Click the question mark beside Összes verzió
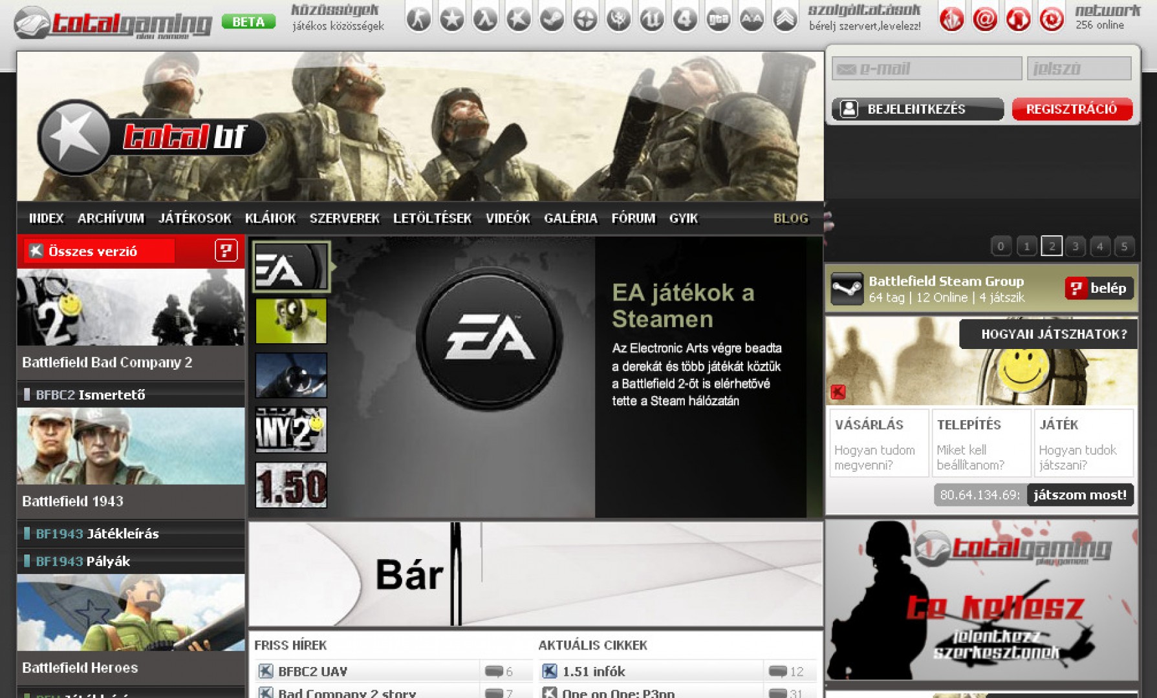Viewport: 1157px width, 698px height. 226,251
